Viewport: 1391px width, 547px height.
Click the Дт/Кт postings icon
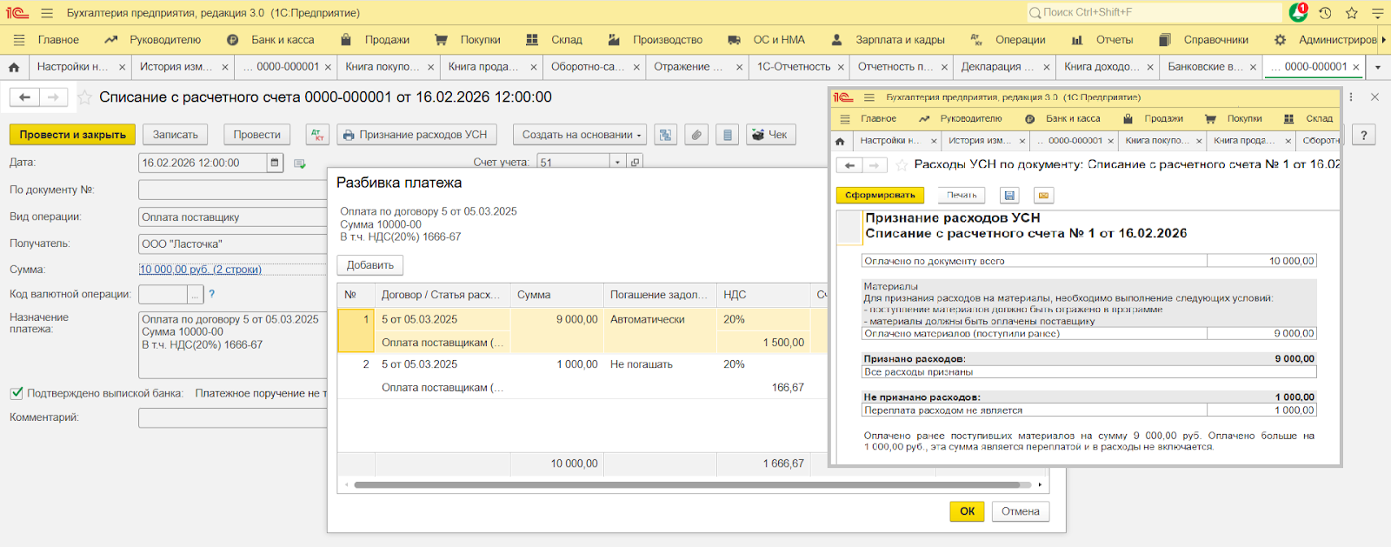point(317,135)
